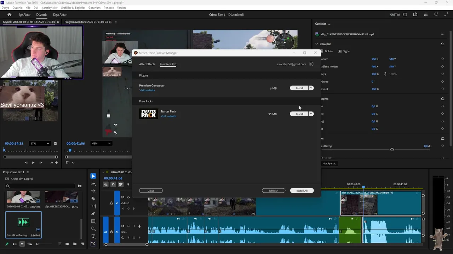Viewport: 453px width, 254px height.
Task: Click the Home icon in header
Action: pyautogui.click(x=10, y=14)
